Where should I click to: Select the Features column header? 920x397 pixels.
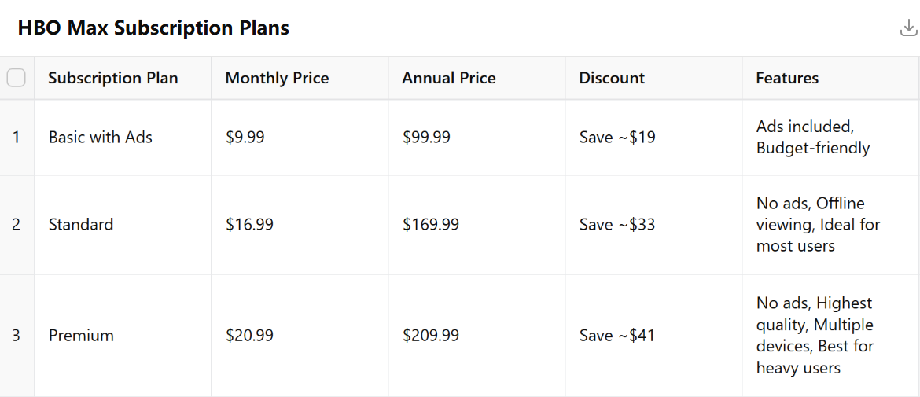(787, 78)
